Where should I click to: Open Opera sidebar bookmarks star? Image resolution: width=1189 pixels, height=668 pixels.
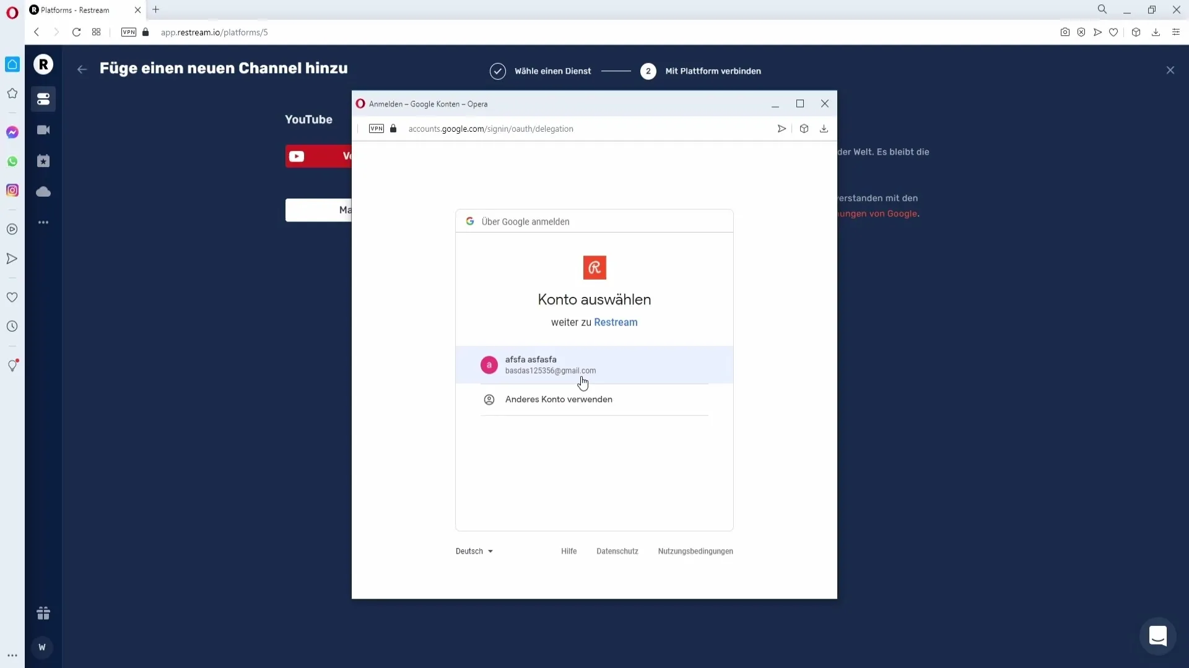tap(12, 93)
